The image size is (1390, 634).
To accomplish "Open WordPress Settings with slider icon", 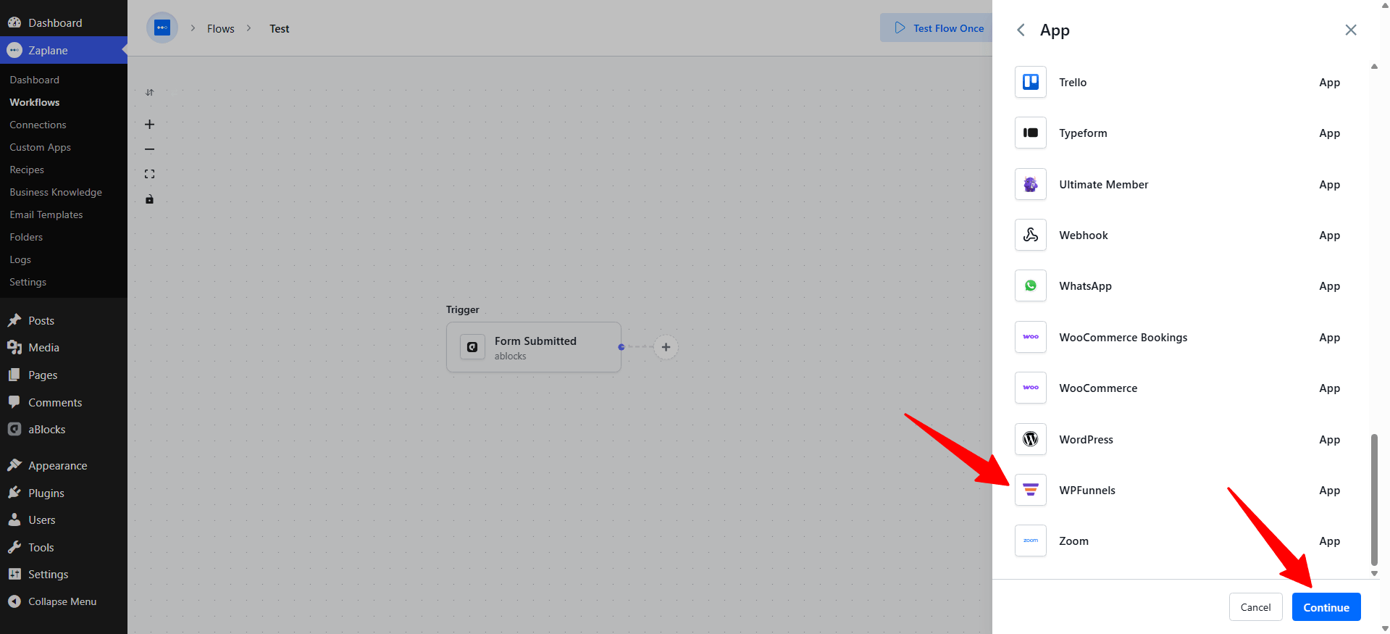I will coord(64,575).
